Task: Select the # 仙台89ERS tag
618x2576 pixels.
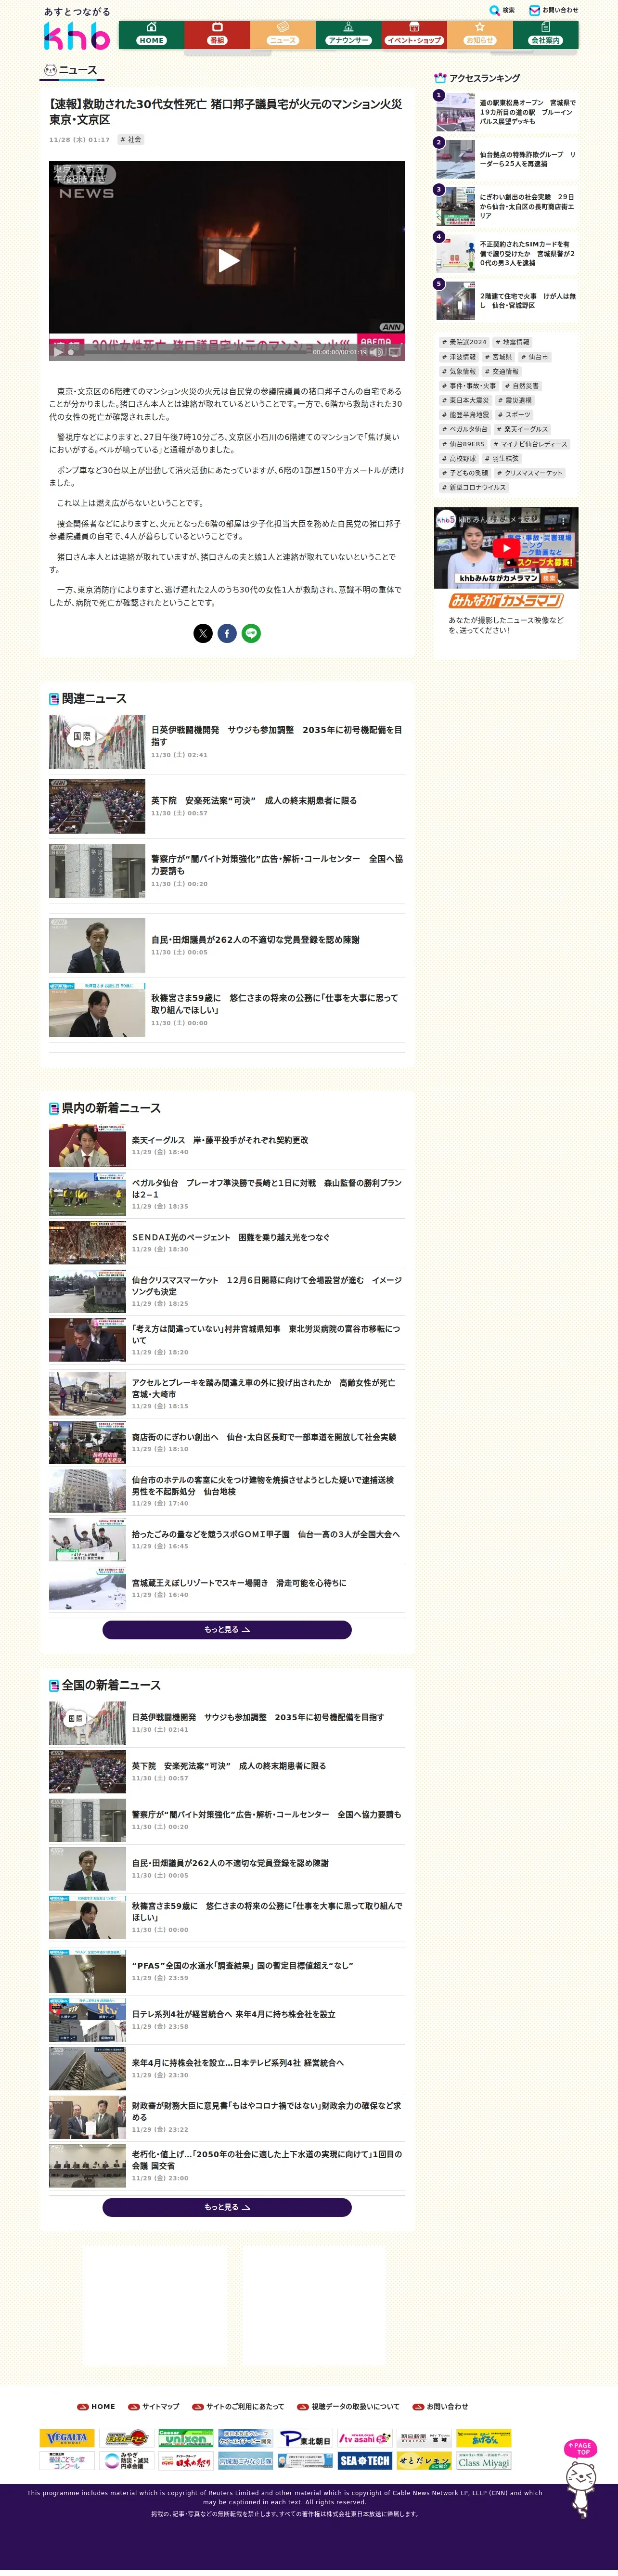Action: (x=463, y=444)
